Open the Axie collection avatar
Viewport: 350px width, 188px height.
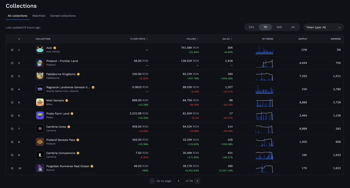[40, 50]
